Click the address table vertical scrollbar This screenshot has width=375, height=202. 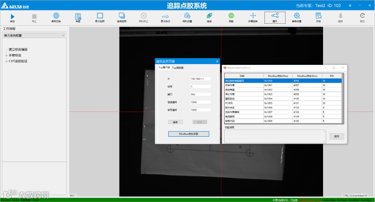pos(343,99)
